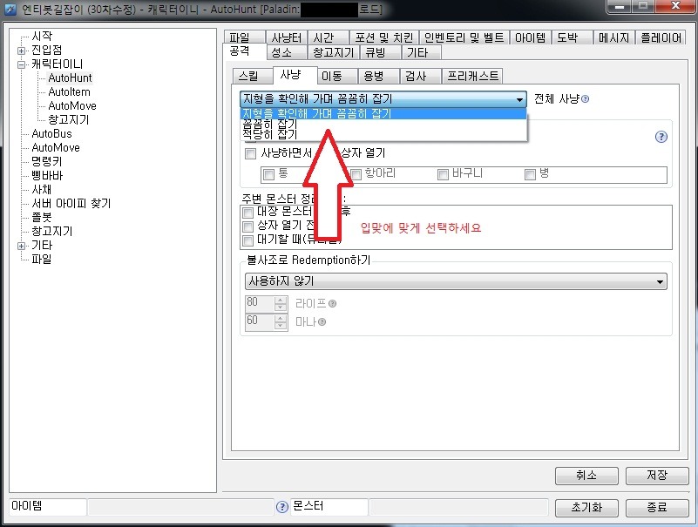Check the 바구니 checkbox
The image size is (698, 527).
click(x=443, y=174)
